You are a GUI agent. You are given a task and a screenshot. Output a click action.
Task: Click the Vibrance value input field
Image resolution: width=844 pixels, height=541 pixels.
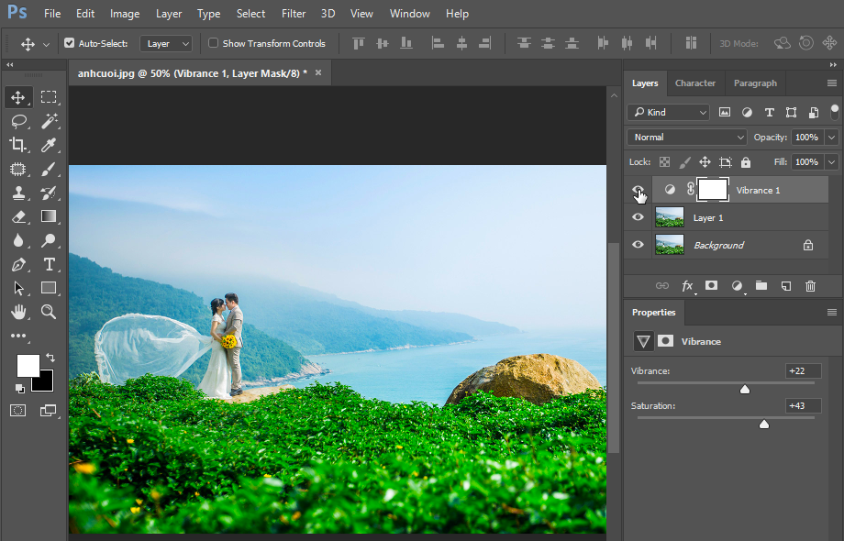pyautogui.click(x=803, y=371)
